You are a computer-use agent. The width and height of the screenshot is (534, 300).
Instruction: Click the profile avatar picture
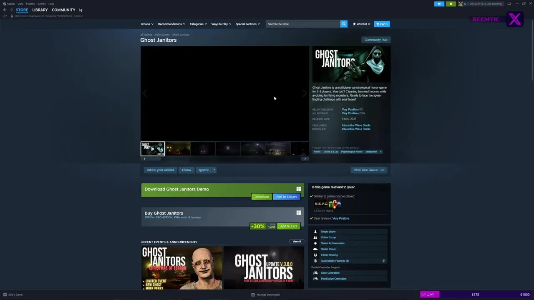pyautogui.click(x=461, y=4)
